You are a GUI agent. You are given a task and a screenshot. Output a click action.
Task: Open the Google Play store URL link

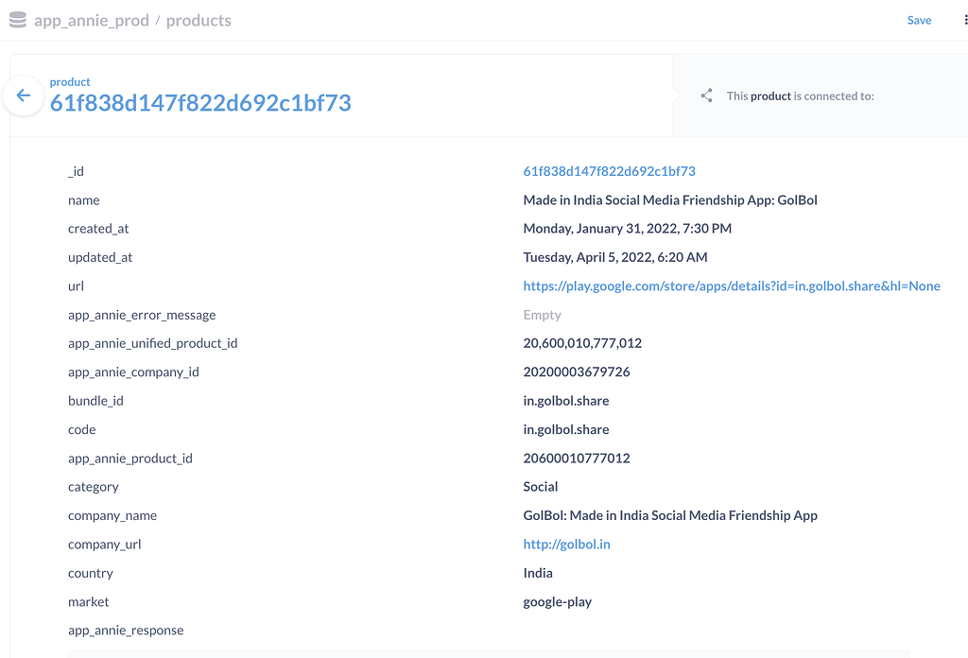(731, 286)
